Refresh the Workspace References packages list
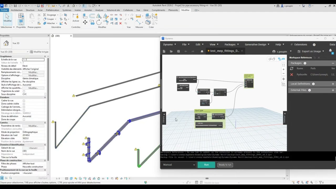The image size is (336, 189). 292,69
